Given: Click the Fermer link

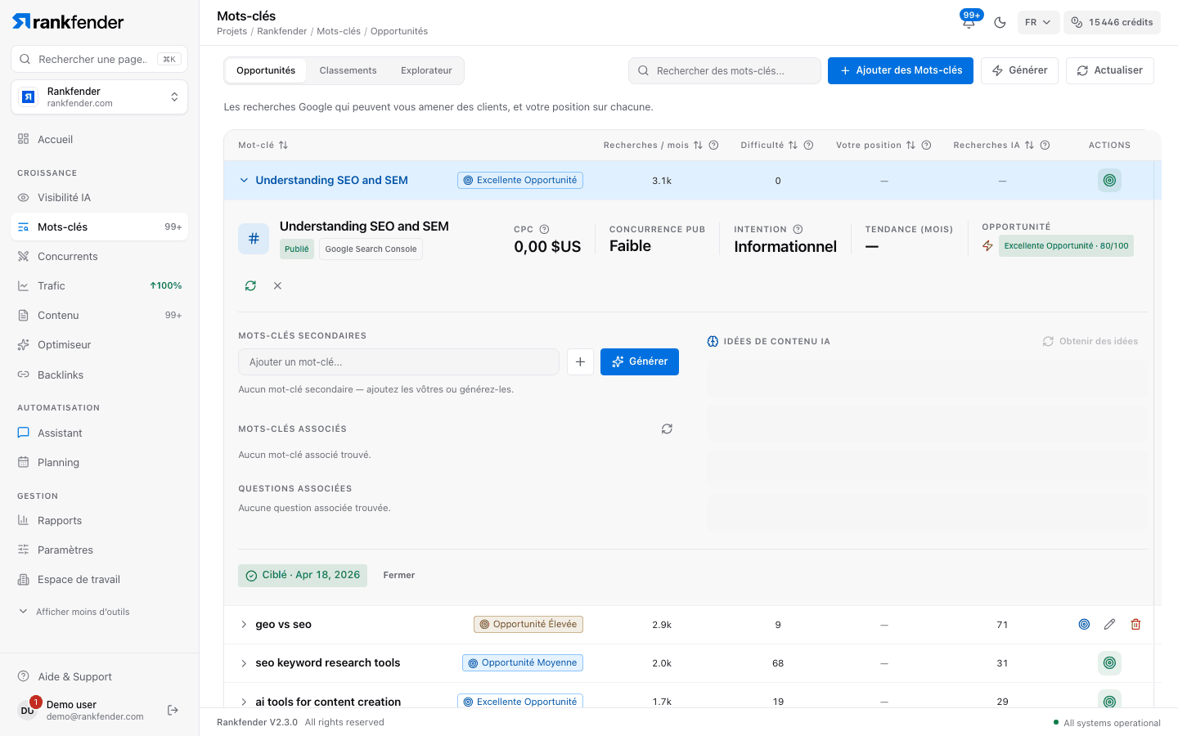Looking at the screenshot, I should 398,576.
